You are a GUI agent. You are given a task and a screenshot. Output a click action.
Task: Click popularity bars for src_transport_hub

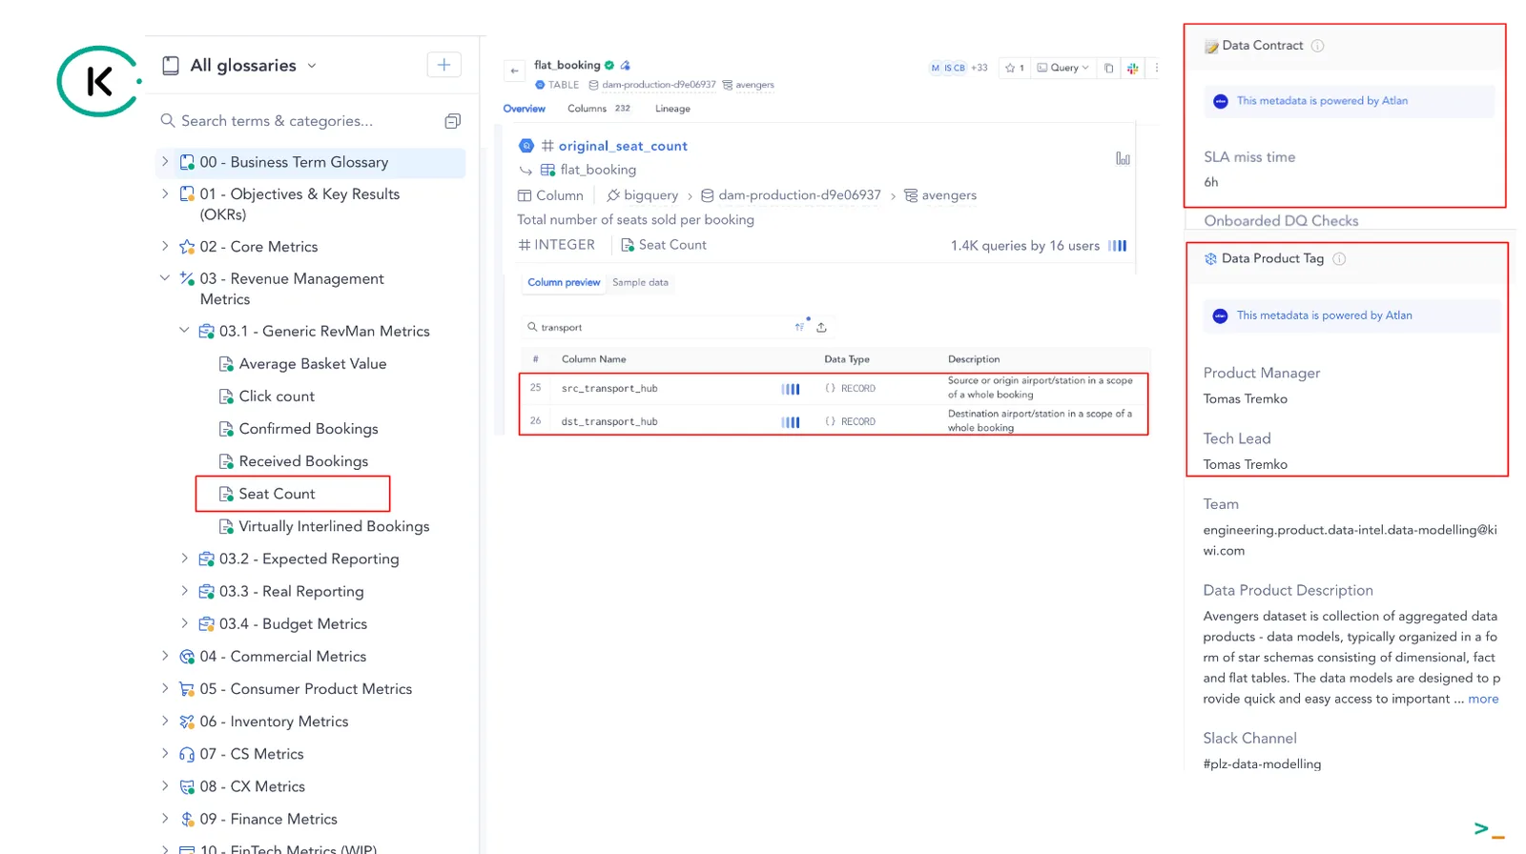(x=791, y=389)
